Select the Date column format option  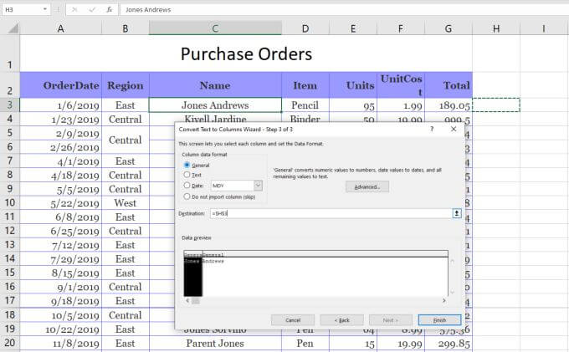click(187, 185)
